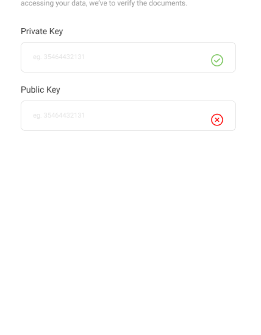Select the Public Key label

coord(40,90)
